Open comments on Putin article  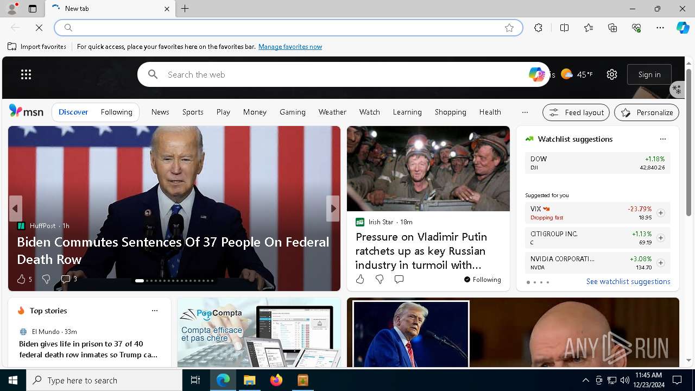399,279
